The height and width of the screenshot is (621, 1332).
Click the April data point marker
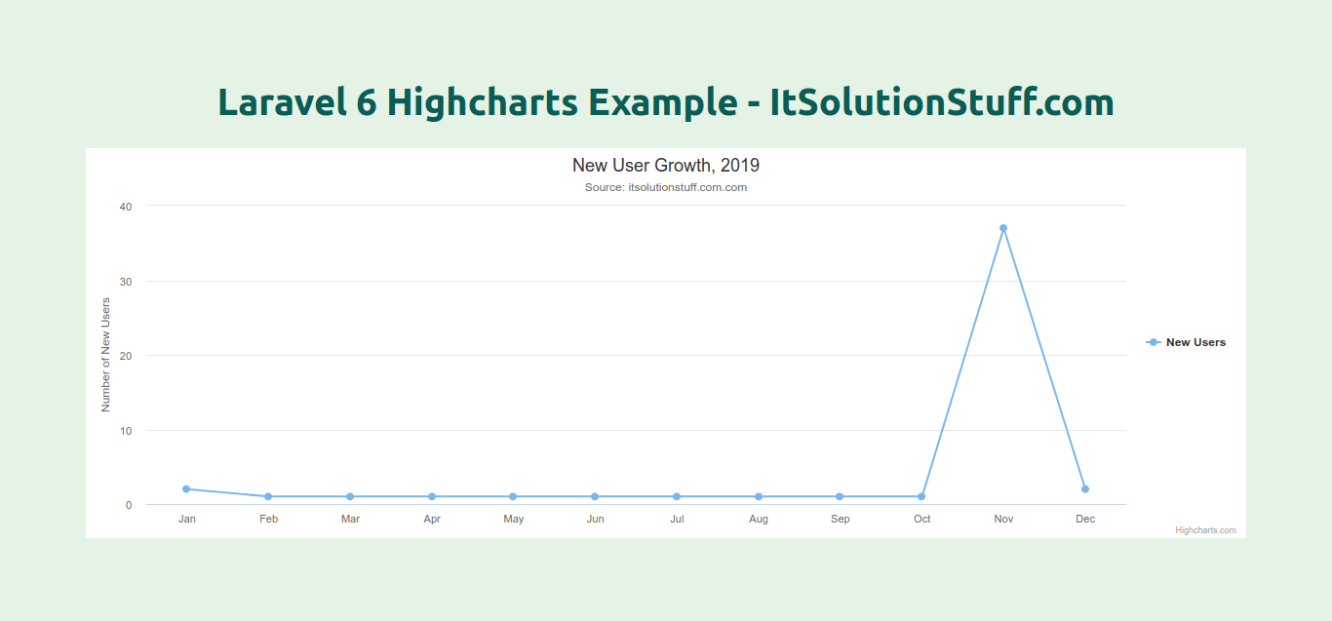coord(432,497)
